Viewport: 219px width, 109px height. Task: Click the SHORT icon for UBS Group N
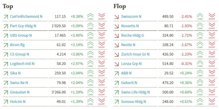pyautogui.click(x=102, y=35)
